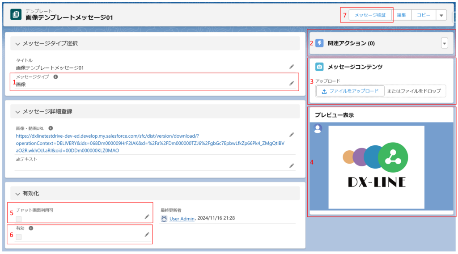This screenshot has height=254, width=458.
Task: Toggle the チャット画面利用可 checkbox
Action: [x=18, y=219]
